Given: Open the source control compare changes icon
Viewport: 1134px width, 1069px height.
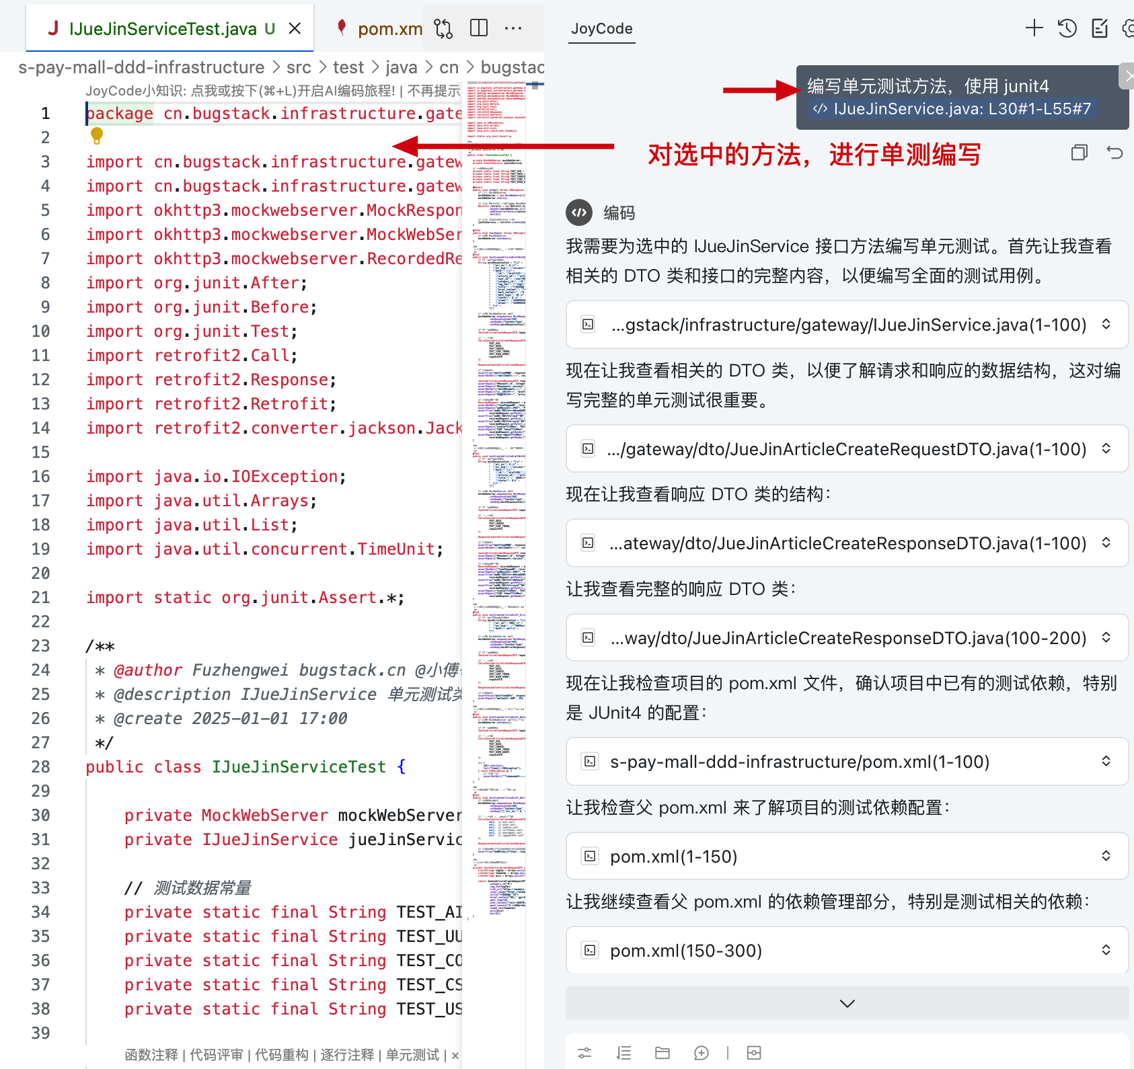Looking at the screenshot, I should (x=443, y=28).
